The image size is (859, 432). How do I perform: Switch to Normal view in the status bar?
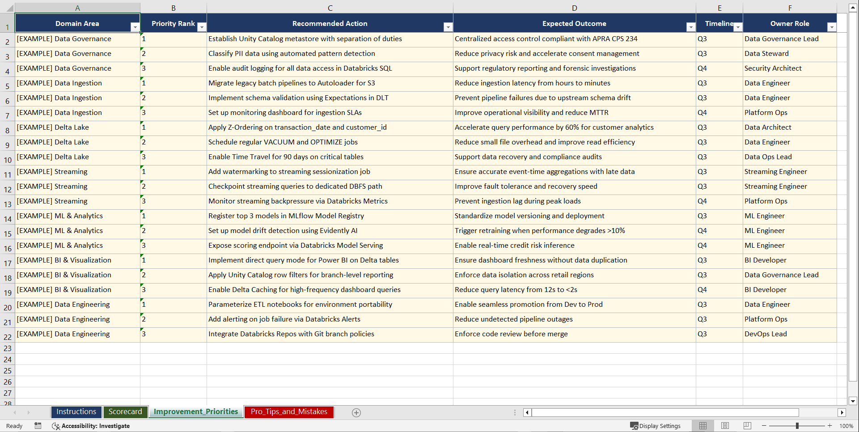(x=702, y=425)
